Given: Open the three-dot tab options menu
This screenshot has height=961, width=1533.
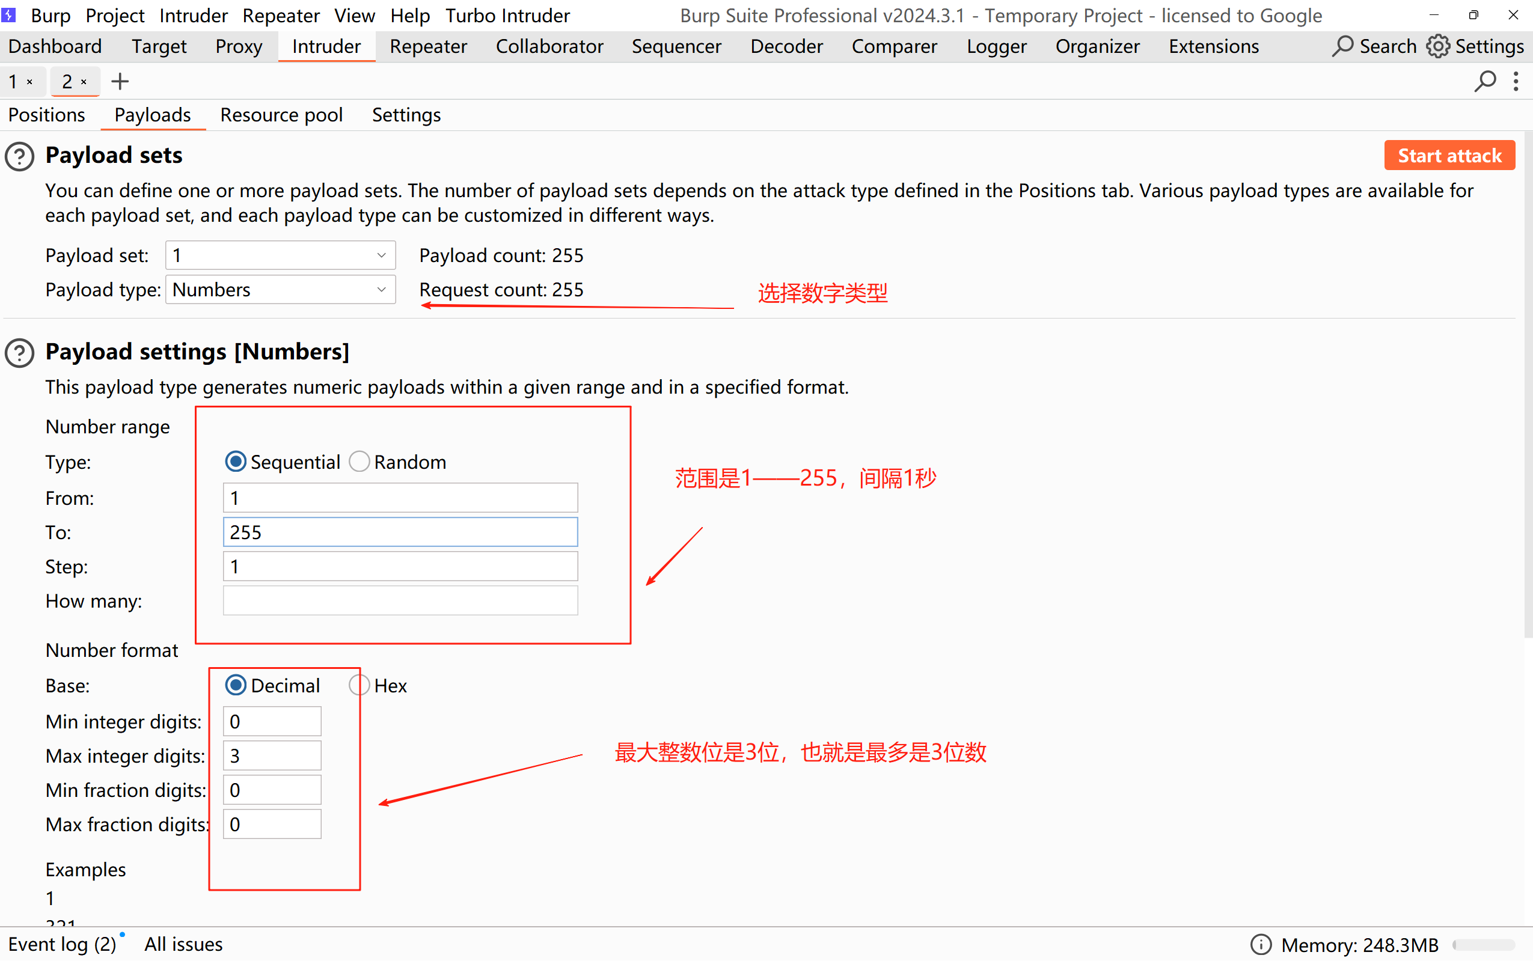Looking at the screenshot, I should point(1516,81).
